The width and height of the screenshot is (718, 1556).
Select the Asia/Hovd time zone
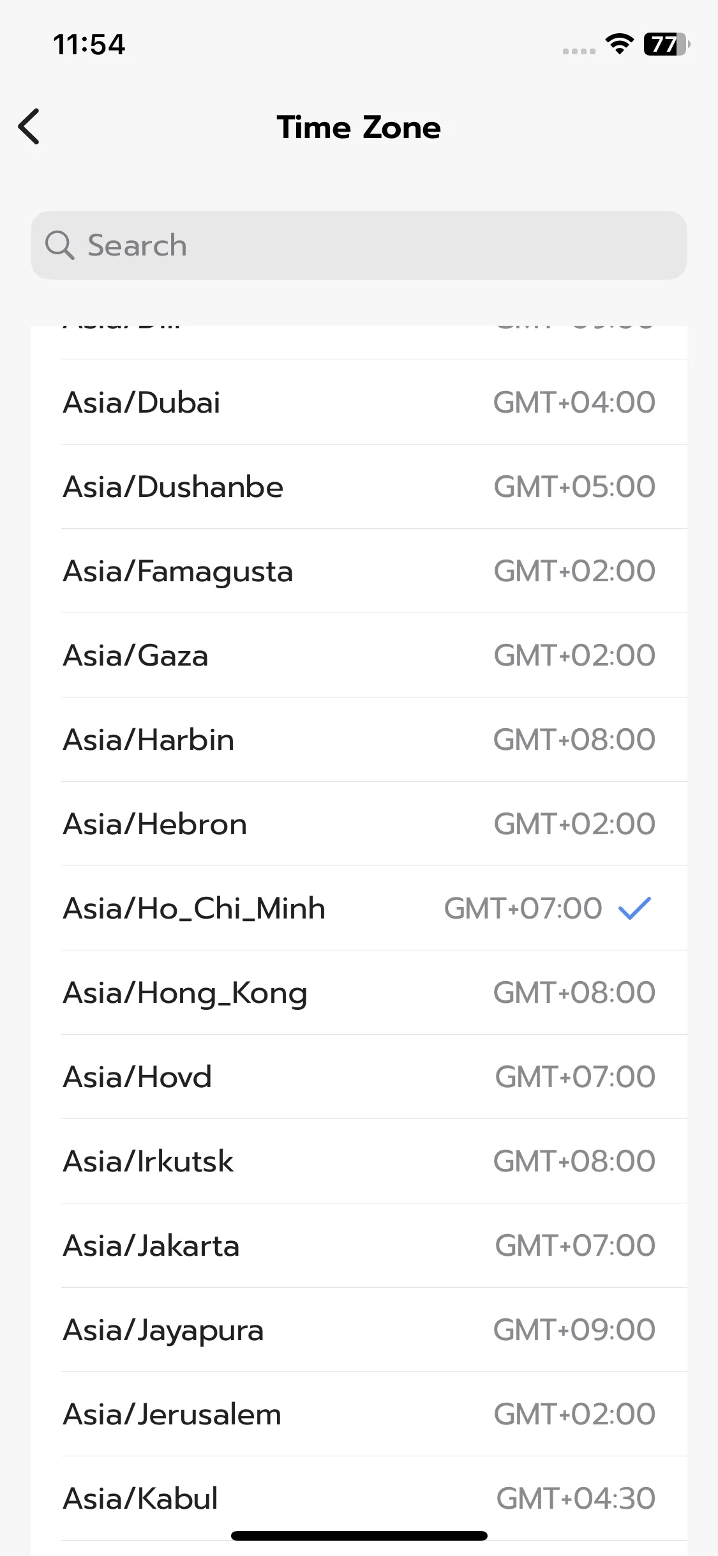(x=359, y=1077)
